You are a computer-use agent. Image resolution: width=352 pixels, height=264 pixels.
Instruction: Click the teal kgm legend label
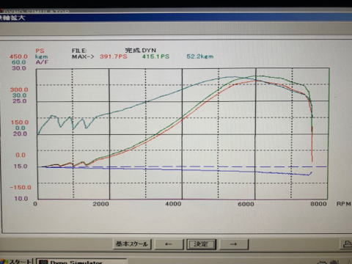click(42, 56)
